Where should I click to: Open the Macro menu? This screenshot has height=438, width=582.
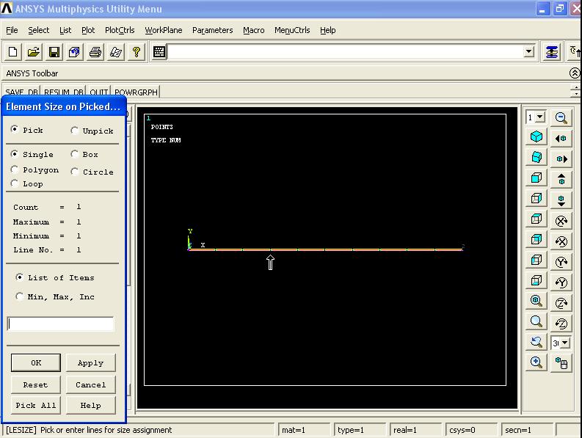(253, 30)
